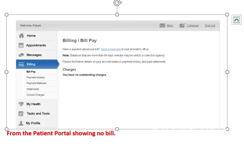Screen dimensions: 244x148
Task: Click the top-right corner resize handle
Action: pyautogui.click(x=227, y=14)
